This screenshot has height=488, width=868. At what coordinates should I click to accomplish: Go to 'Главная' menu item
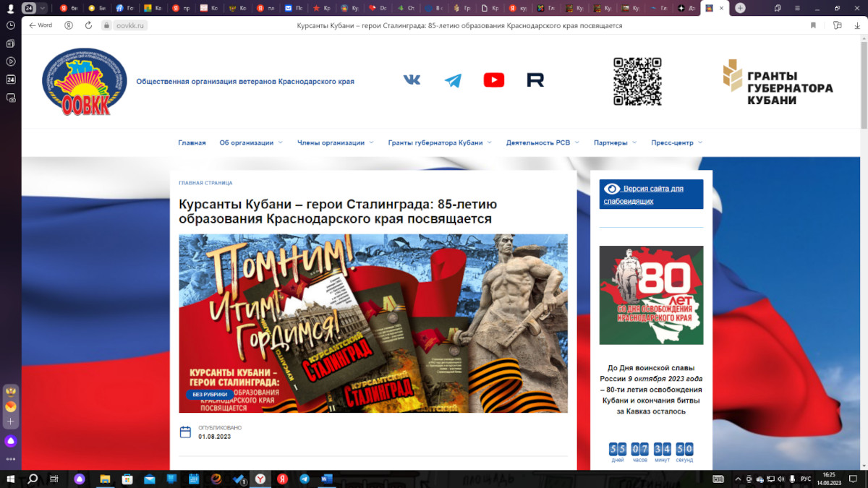click(x=192, y=143)
